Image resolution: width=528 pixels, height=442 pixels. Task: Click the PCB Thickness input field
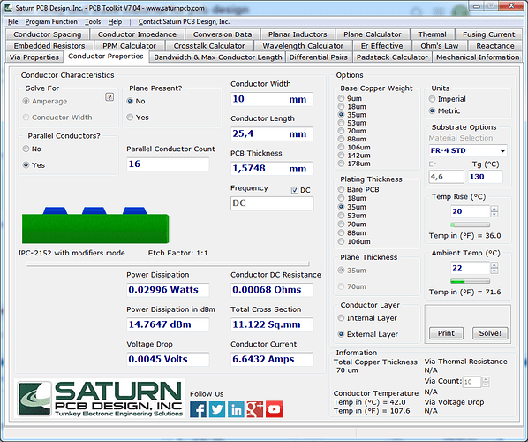point(272,169)
